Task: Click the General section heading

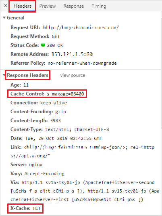Action: point(15,18)
